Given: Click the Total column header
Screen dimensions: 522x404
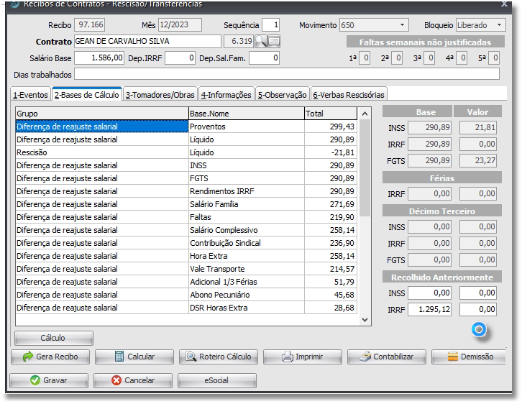Looking at the screenshot, I should click(331, 114).
